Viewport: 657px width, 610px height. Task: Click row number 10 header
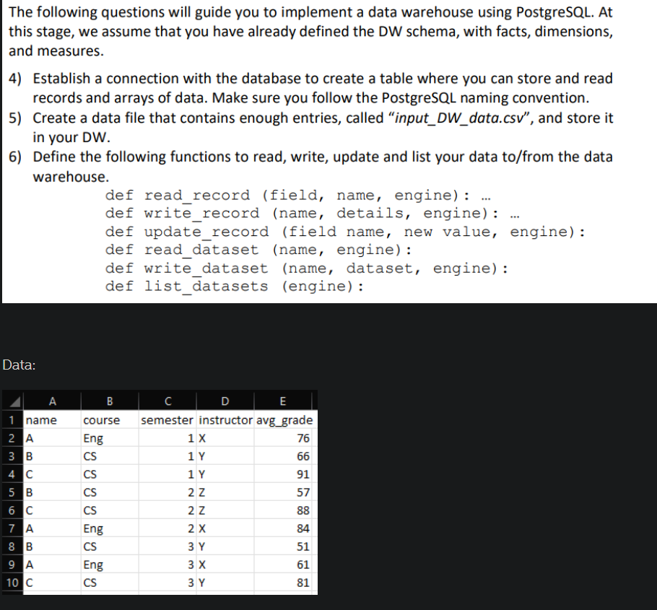12,582
